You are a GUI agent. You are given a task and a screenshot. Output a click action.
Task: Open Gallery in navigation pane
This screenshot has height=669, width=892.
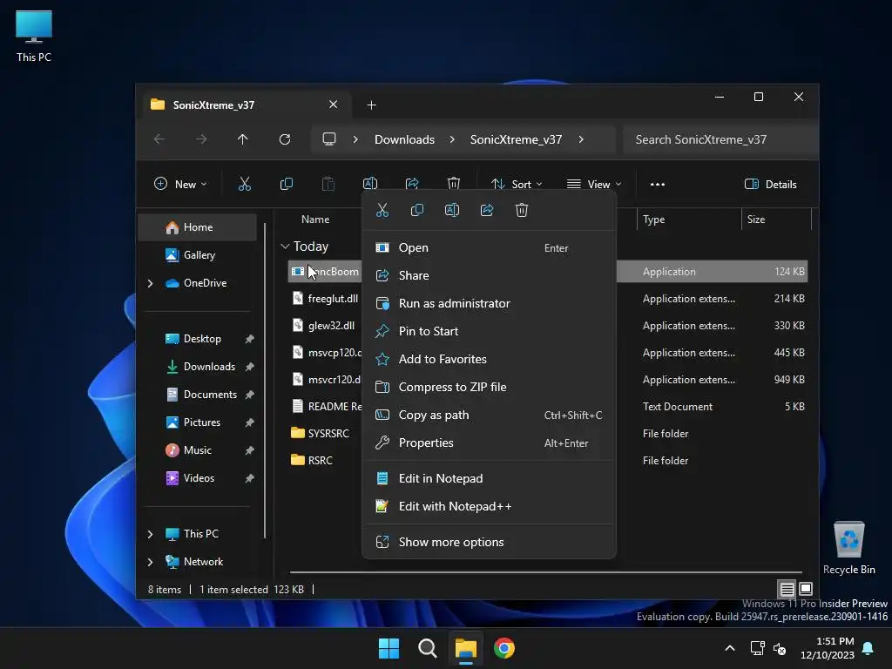click(198, 255)
